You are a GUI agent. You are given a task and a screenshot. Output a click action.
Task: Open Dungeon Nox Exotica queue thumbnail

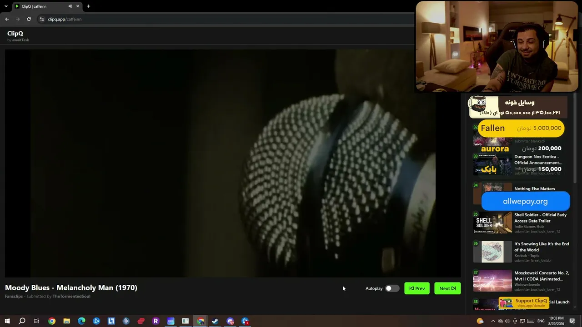pos(492,165)
